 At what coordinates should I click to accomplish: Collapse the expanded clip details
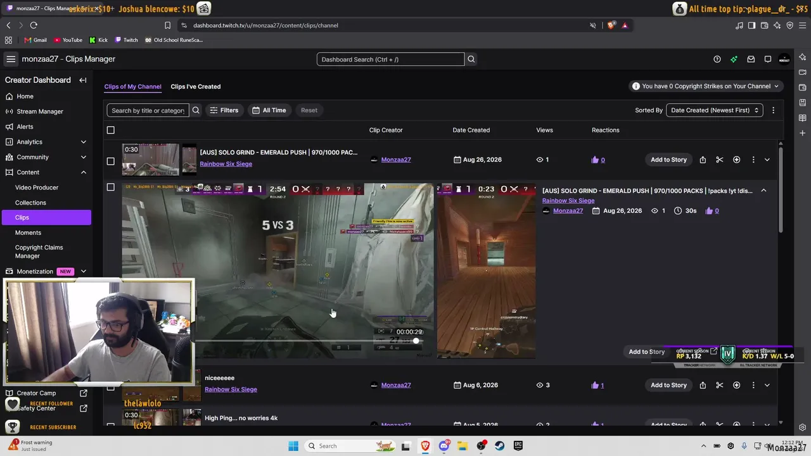coord(763,191)
